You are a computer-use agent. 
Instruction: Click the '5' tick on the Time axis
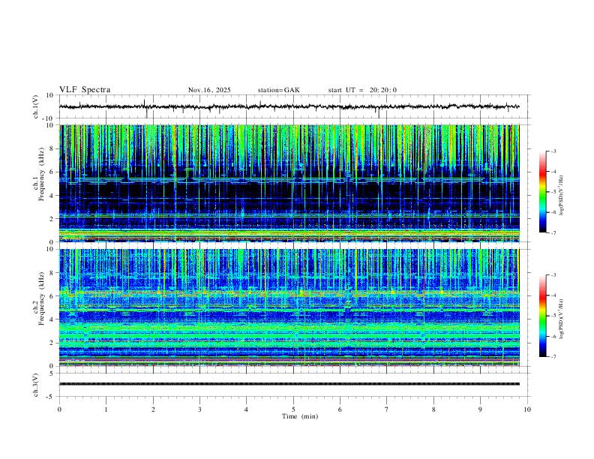click(293, 409)
